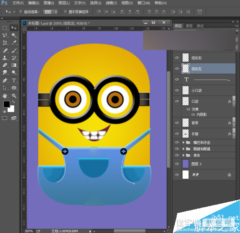Hide the 衣服 layer
The width and height of the screenshot is (240, 233).
tap(177, 134)
